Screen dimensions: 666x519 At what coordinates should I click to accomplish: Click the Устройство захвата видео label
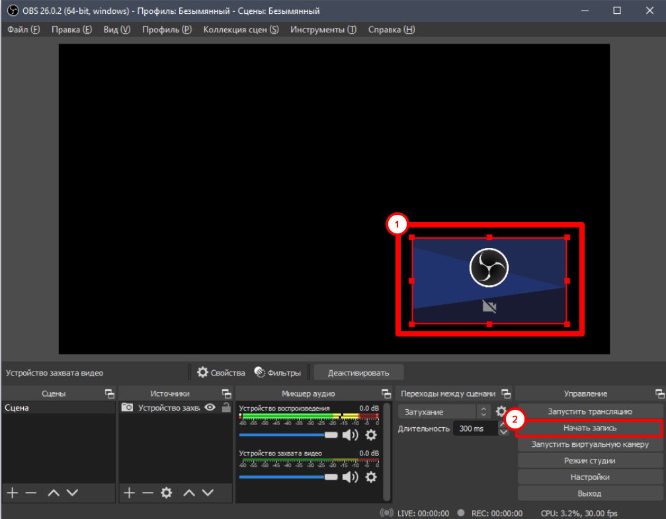click(x=54, y=373)
